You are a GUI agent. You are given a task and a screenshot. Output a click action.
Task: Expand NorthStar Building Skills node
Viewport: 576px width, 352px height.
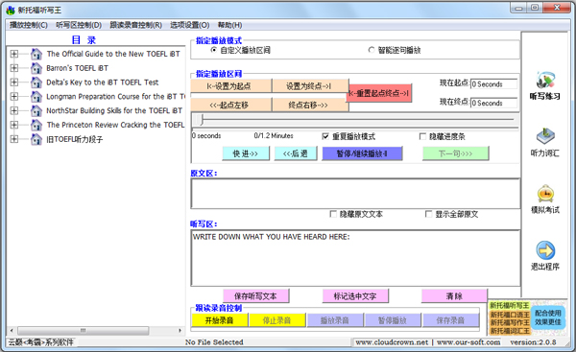14,111
